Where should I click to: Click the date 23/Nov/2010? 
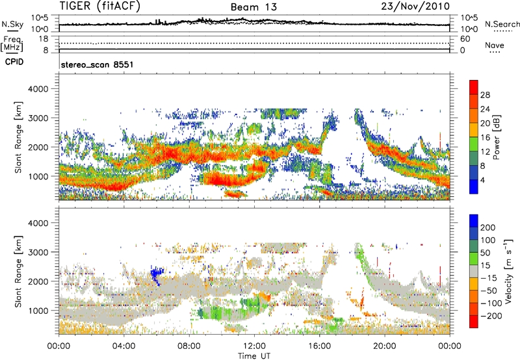(415, 6)
